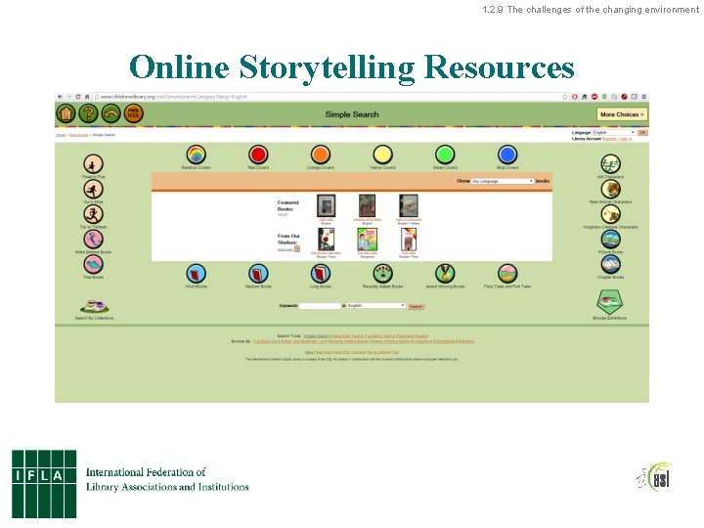Open third From Our Shelves cover

tap(408, 240)
